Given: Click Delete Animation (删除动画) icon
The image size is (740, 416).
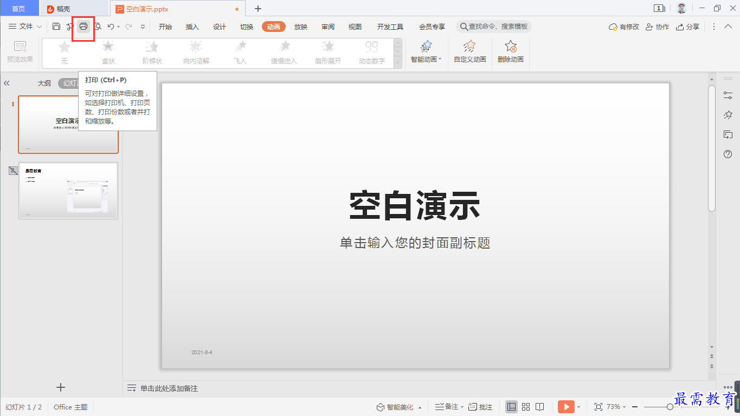Looking at the screenshot, I should pyautogui.click(x=511, y=53).
